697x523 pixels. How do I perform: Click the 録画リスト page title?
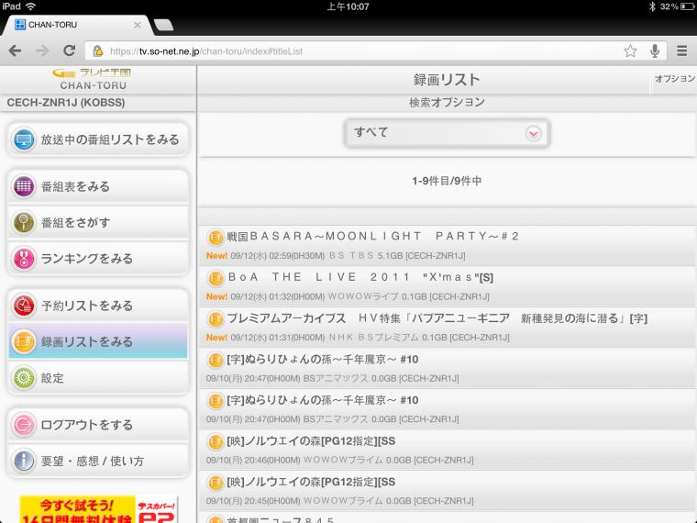pos(447,80)
